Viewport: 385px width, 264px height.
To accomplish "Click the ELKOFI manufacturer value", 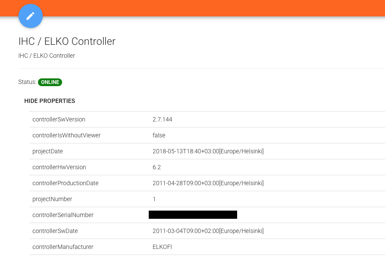I will pyautogui.click(x=163, y=247).
